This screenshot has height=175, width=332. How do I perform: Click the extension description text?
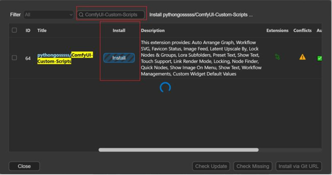pos(201,58)
